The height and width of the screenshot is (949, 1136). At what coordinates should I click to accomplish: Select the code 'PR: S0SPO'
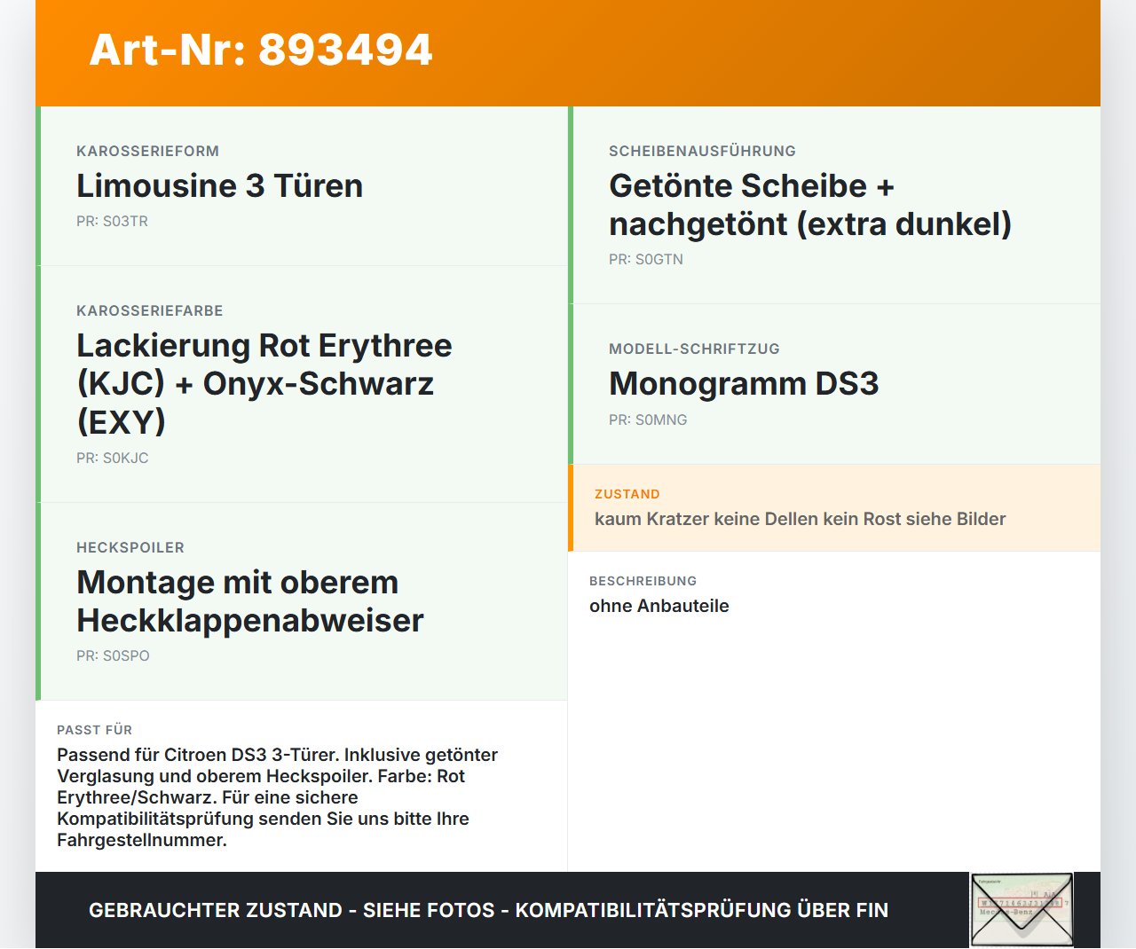113,655
